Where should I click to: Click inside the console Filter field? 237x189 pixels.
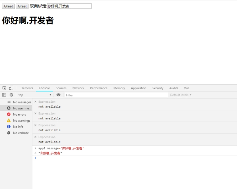(116, 95)
